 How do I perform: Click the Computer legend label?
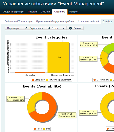[40, 80]
